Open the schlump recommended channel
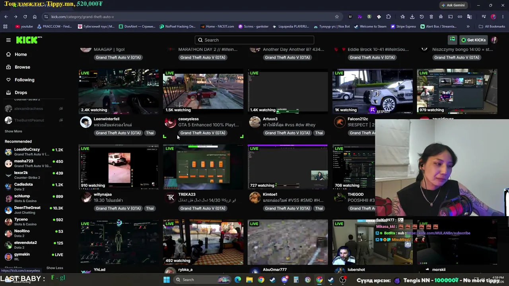Screen dimensions: 509x286 pos(34,198)
